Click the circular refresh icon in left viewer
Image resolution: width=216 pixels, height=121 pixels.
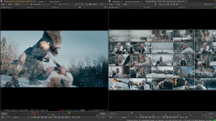point(87,4)
